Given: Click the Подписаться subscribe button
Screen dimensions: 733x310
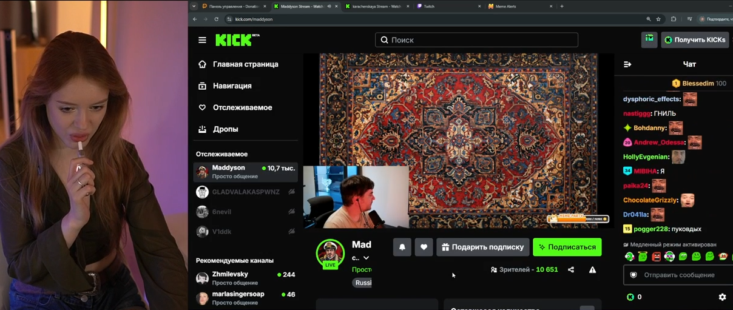Looking at the screenshot, I should [x=567, y=247].
